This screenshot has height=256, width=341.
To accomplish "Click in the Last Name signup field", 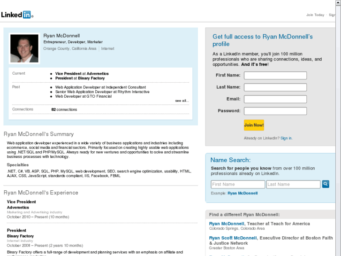I will 275,87.
